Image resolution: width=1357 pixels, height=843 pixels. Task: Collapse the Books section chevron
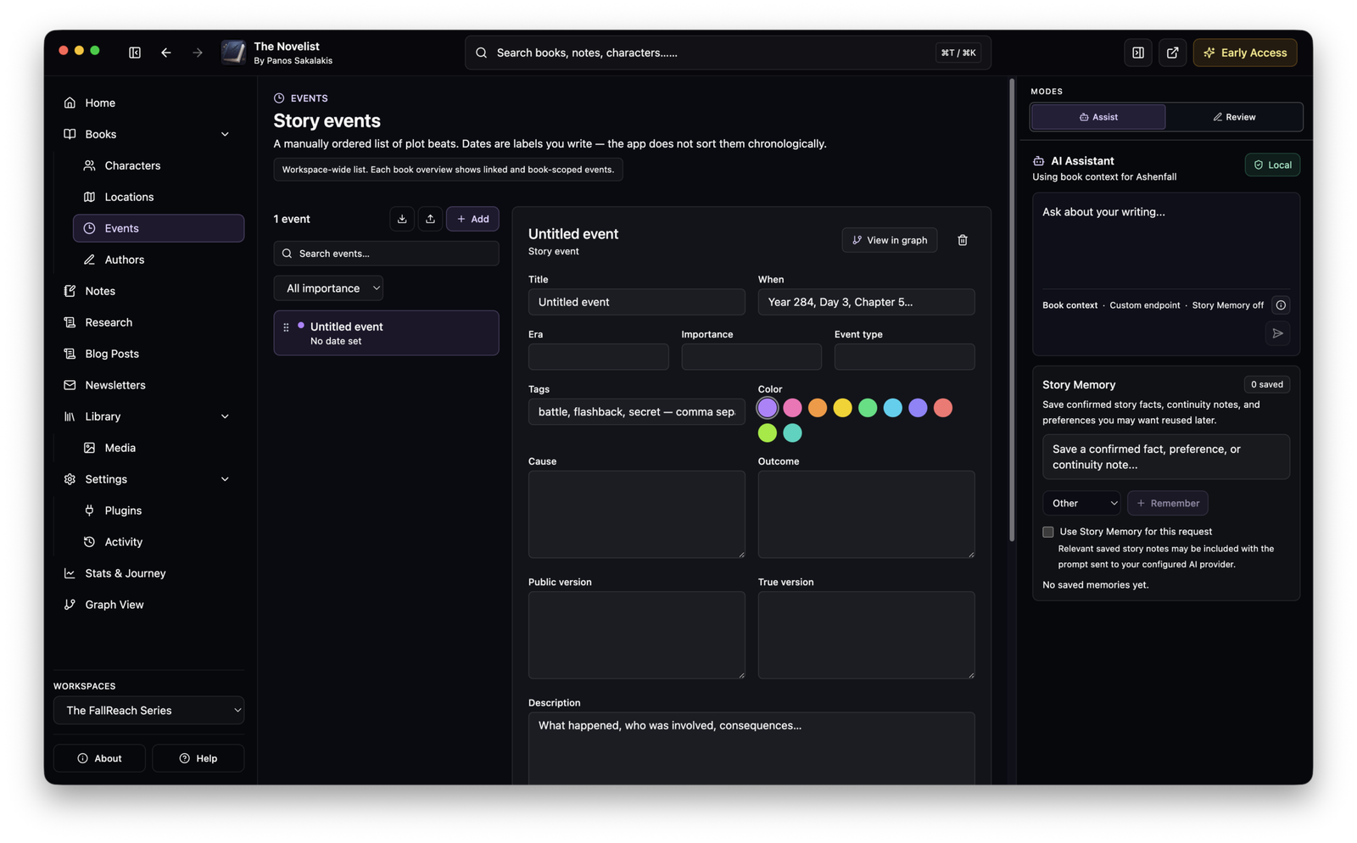click(x=225, y=134)
